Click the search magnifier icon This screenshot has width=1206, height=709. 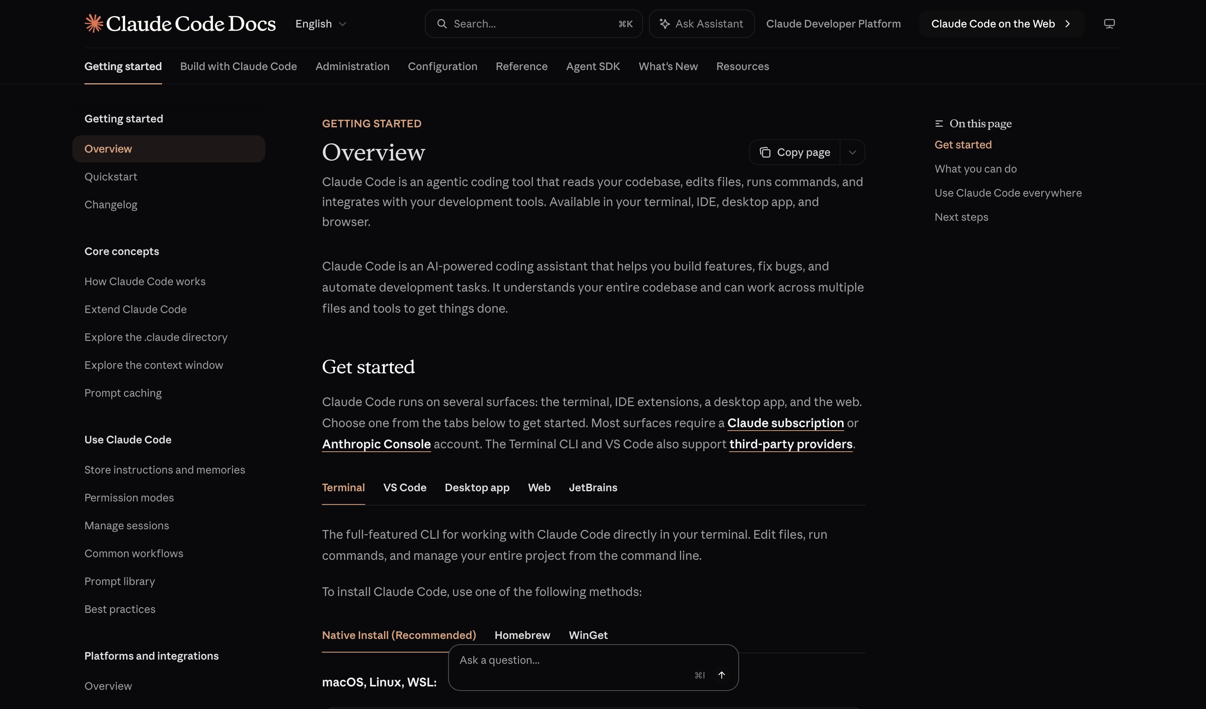(x=442, y=23)
